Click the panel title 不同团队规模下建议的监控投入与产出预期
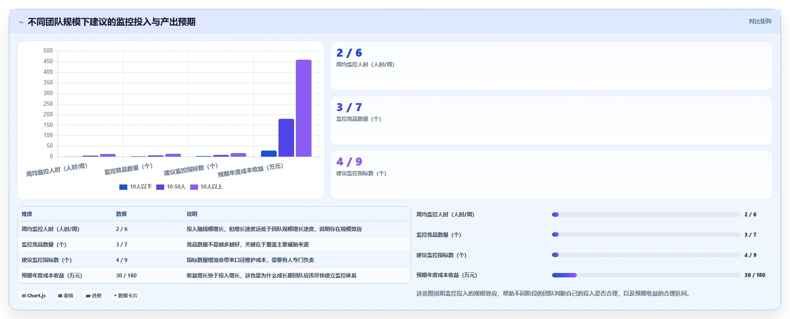790x319 pixels. [x=111, y=22]
